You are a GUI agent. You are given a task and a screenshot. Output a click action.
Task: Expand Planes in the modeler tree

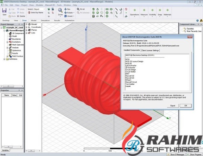click(x=26, y=30)
